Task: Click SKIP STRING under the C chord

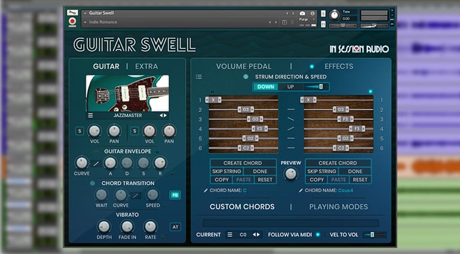Action: tap(226, 171)
